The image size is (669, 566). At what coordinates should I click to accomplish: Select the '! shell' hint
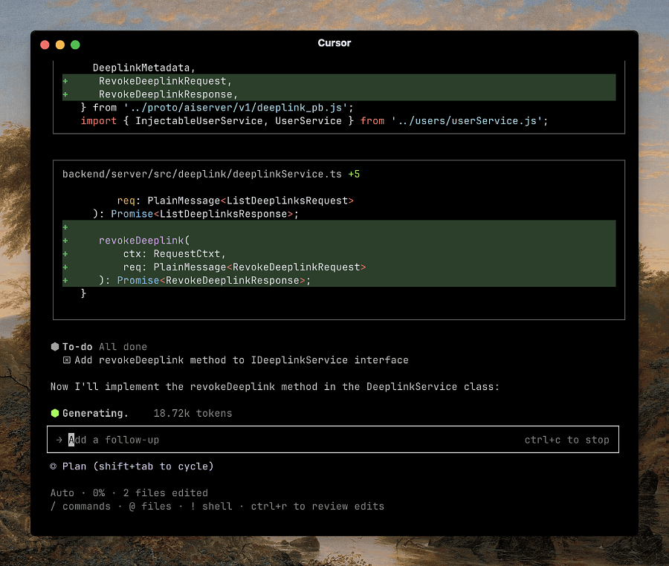pyautogui.click(x=210, y=507)
